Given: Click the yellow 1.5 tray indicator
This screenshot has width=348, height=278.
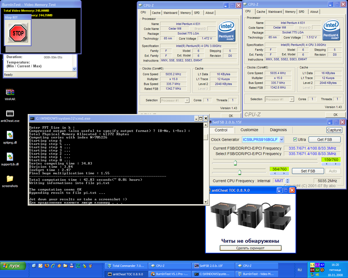Looking at the screenshot, I should point(312,265).
